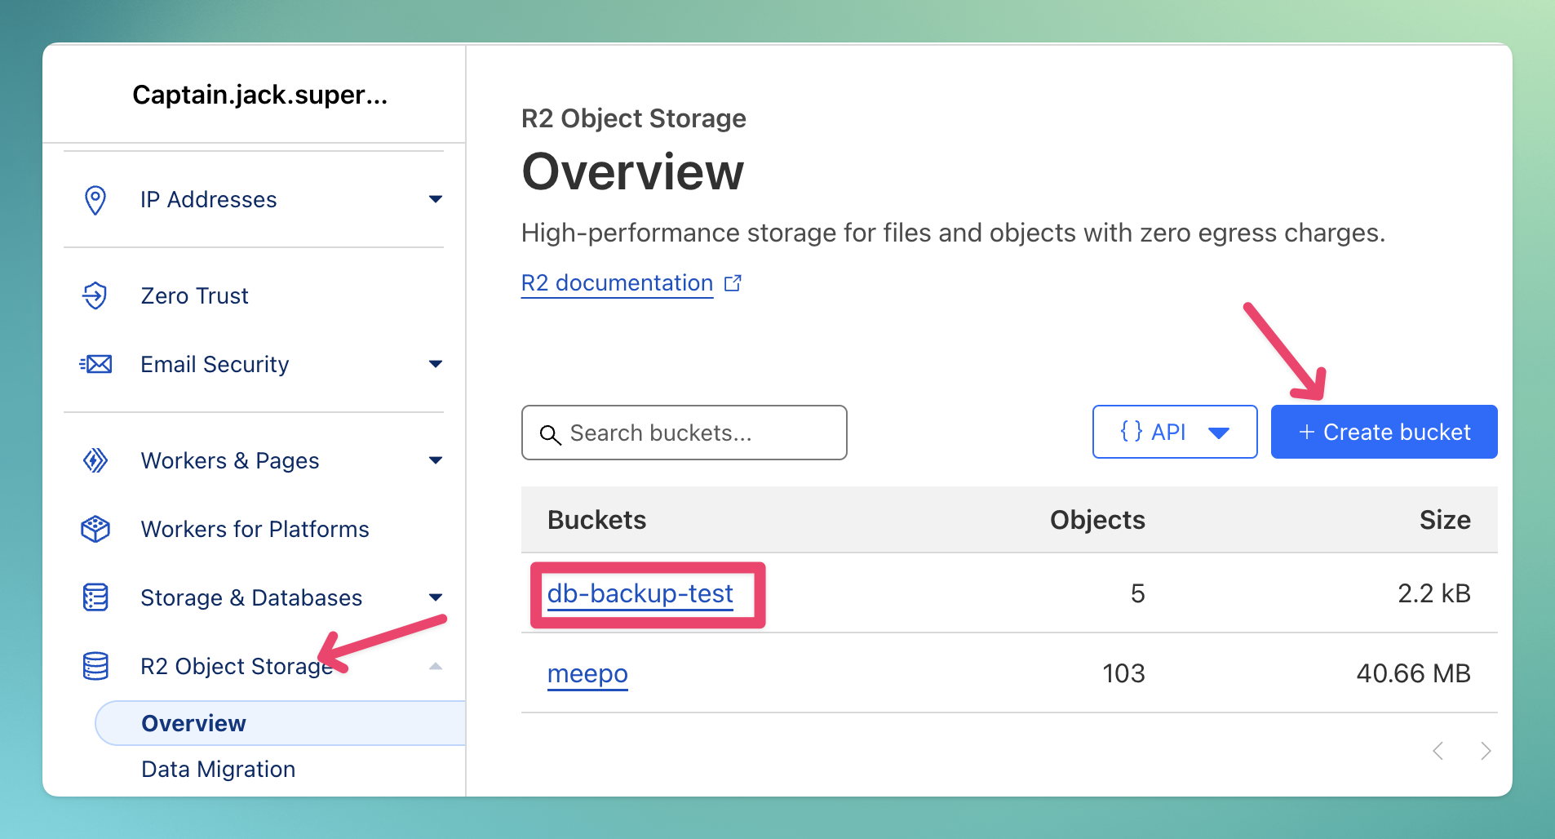The height and width of the screenshot is (839, 1555).
Task: Open the API dropdown button
Action: click(1175, 432)
